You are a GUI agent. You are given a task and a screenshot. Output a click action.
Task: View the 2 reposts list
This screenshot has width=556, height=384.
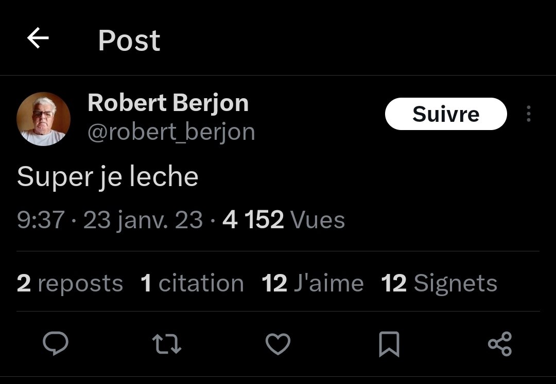(x=70, y=283)
